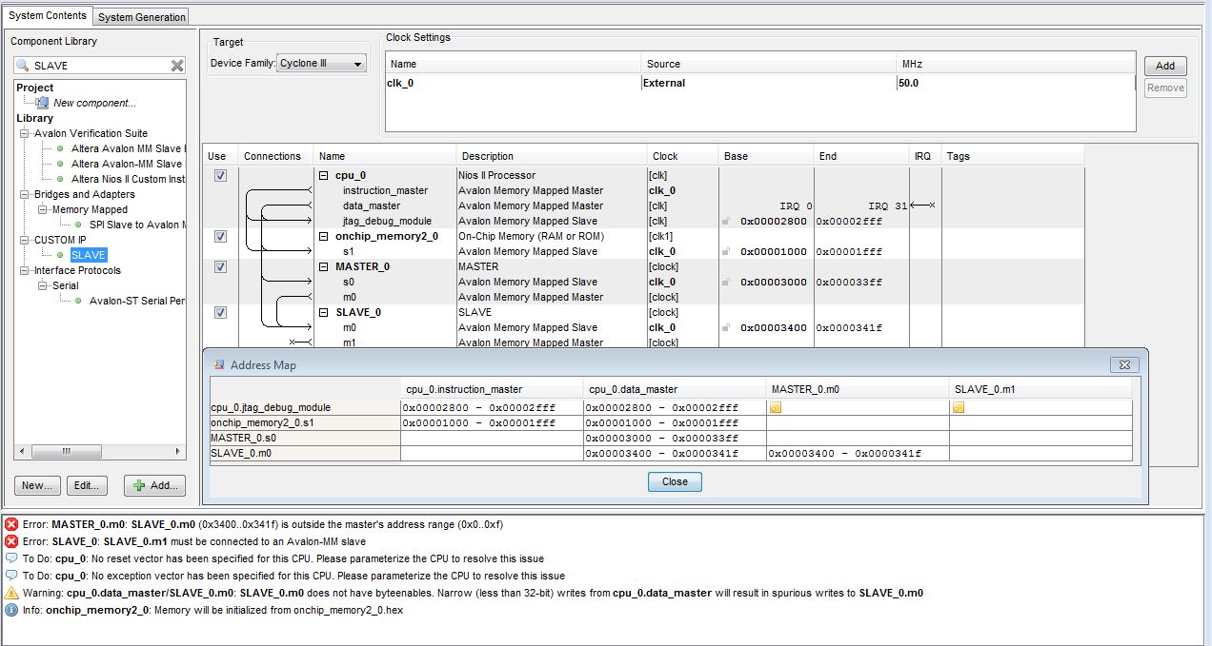
Task: Clear the component library search text
Action: click(177, 66)
